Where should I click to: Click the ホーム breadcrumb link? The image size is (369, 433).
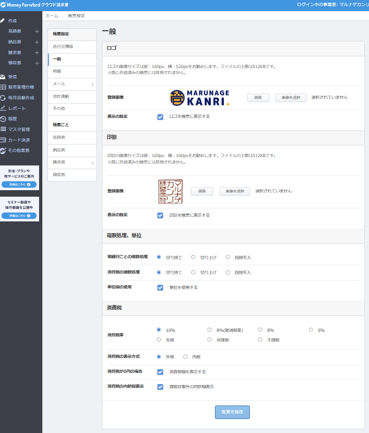tap(52, 16)
